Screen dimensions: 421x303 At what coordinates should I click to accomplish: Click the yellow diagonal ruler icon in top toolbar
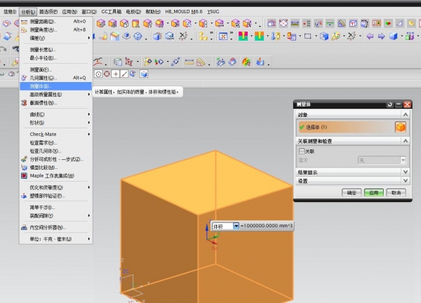point(342,23)
